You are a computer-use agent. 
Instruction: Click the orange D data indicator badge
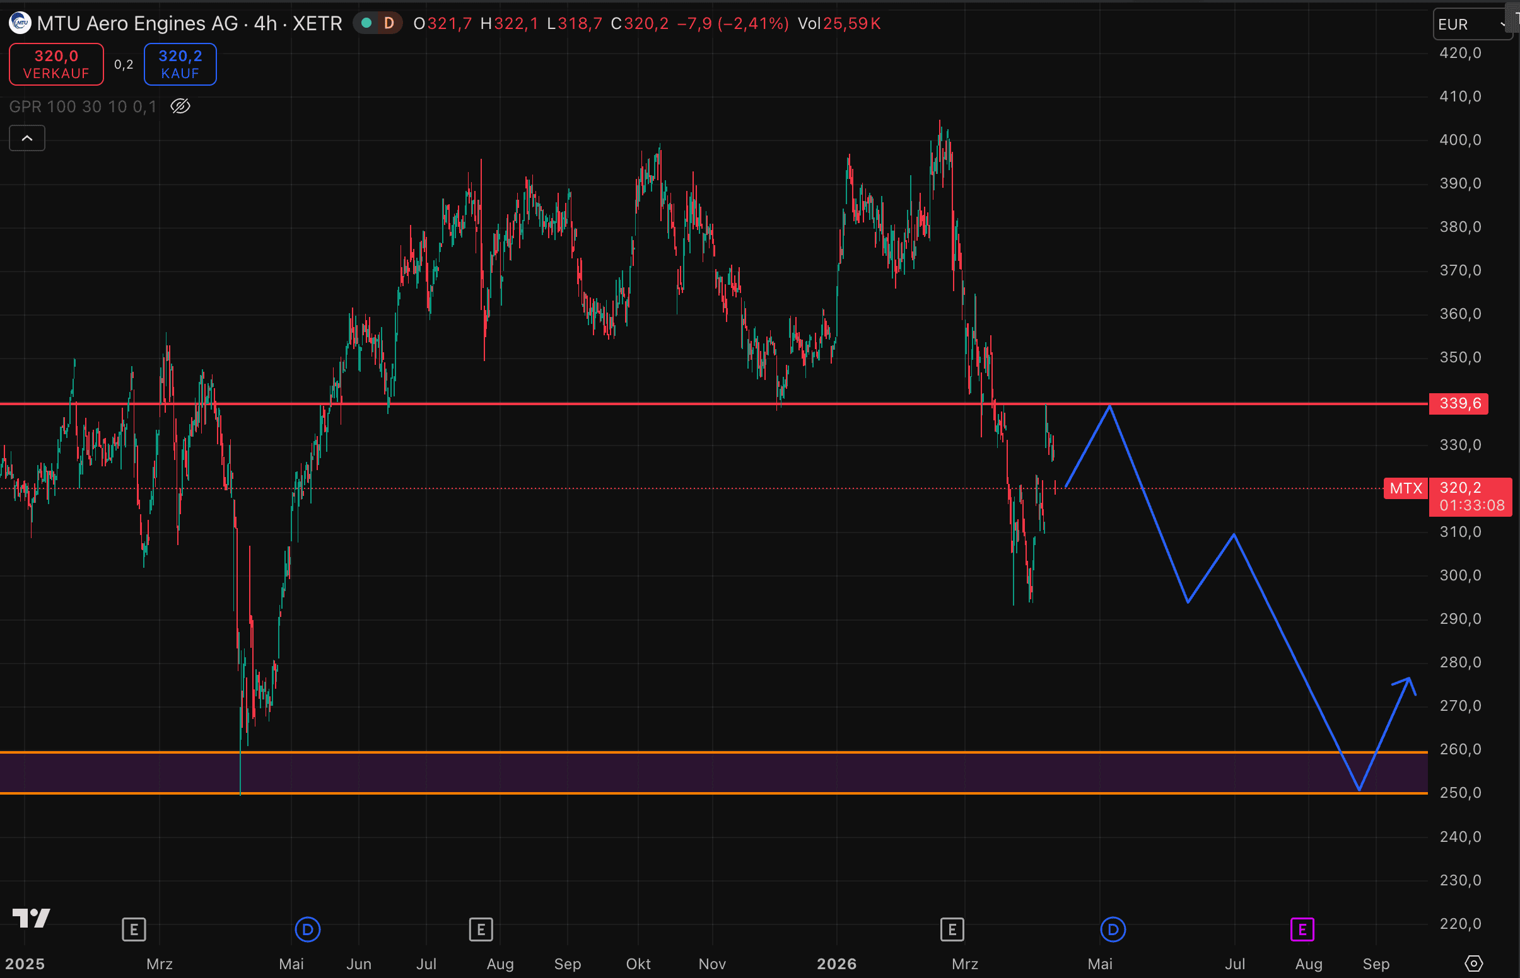click(x=389, y=23)
